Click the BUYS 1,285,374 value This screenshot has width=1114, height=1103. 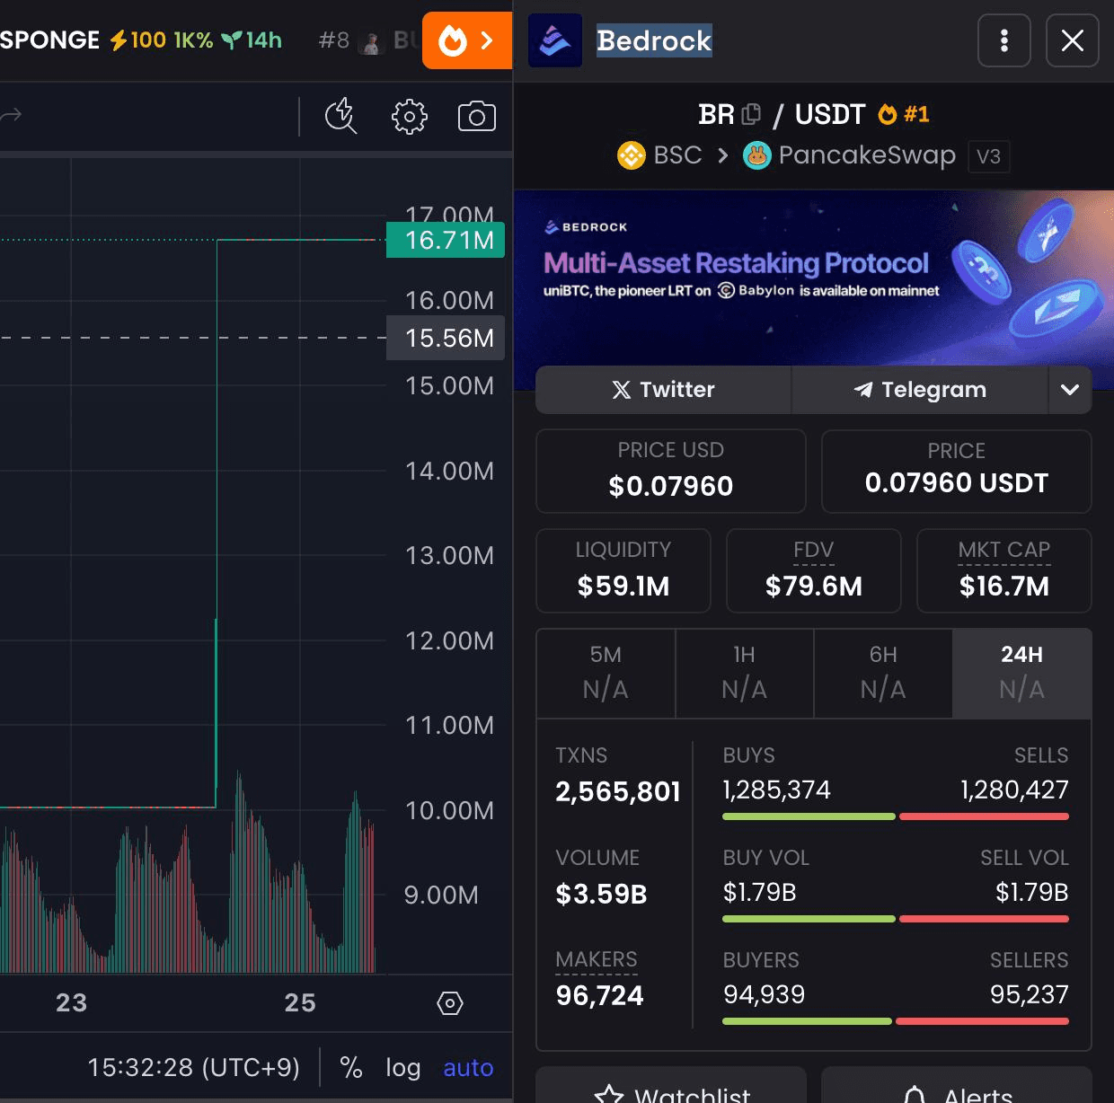(776, 790)
